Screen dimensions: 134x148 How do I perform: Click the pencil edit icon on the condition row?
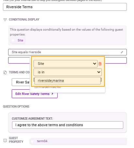(122, 52)
